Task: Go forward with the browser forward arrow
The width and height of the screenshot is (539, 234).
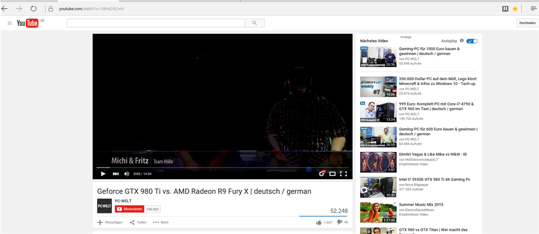Action: pyautogui.click(x=19, y=8)
